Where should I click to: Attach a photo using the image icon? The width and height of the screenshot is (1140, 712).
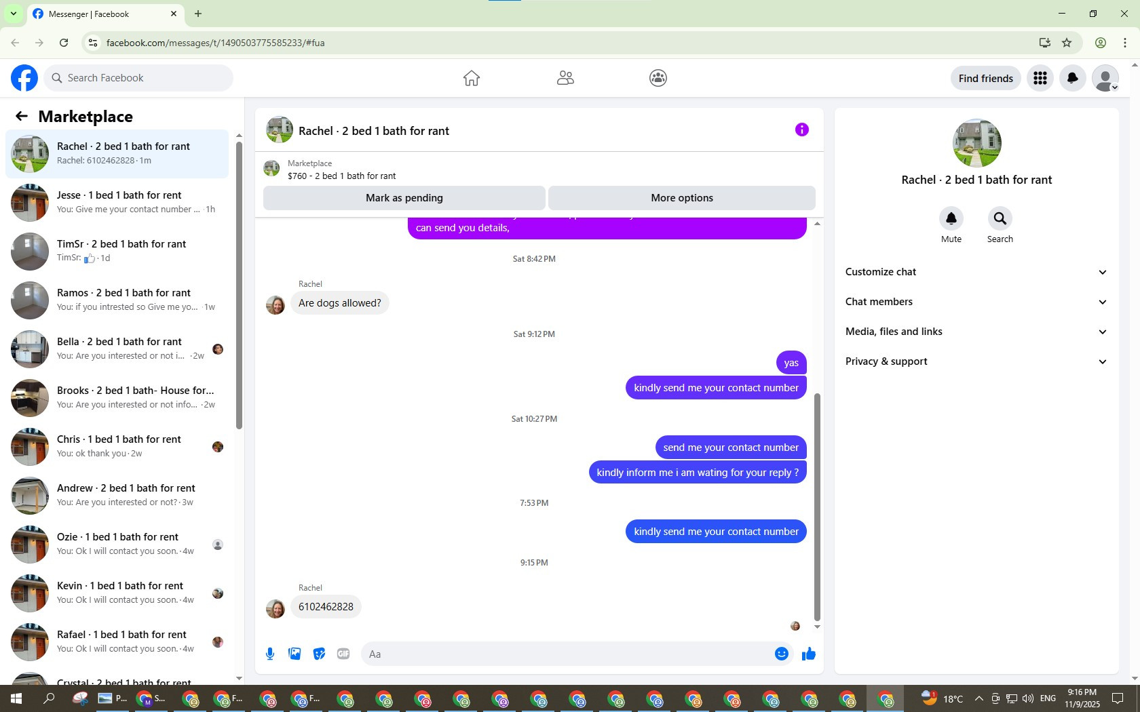[294, 654]
